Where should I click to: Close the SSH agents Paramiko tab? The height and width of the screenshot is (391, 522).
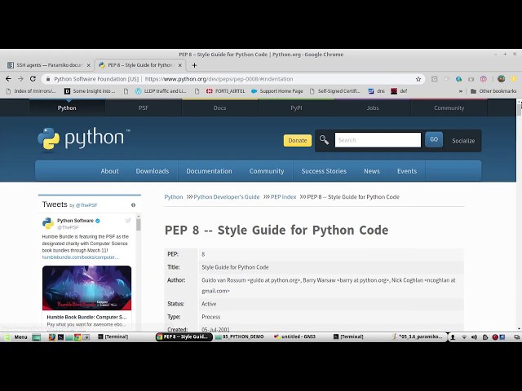pos(89,65)
